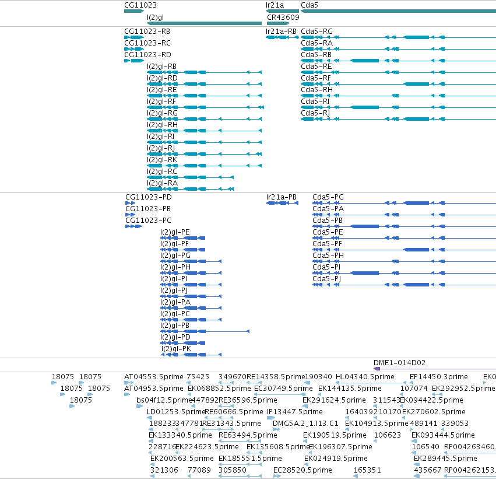Select transcript CG11023-RC
Screen dimensions: 496x479
click(x=147, y=43)
